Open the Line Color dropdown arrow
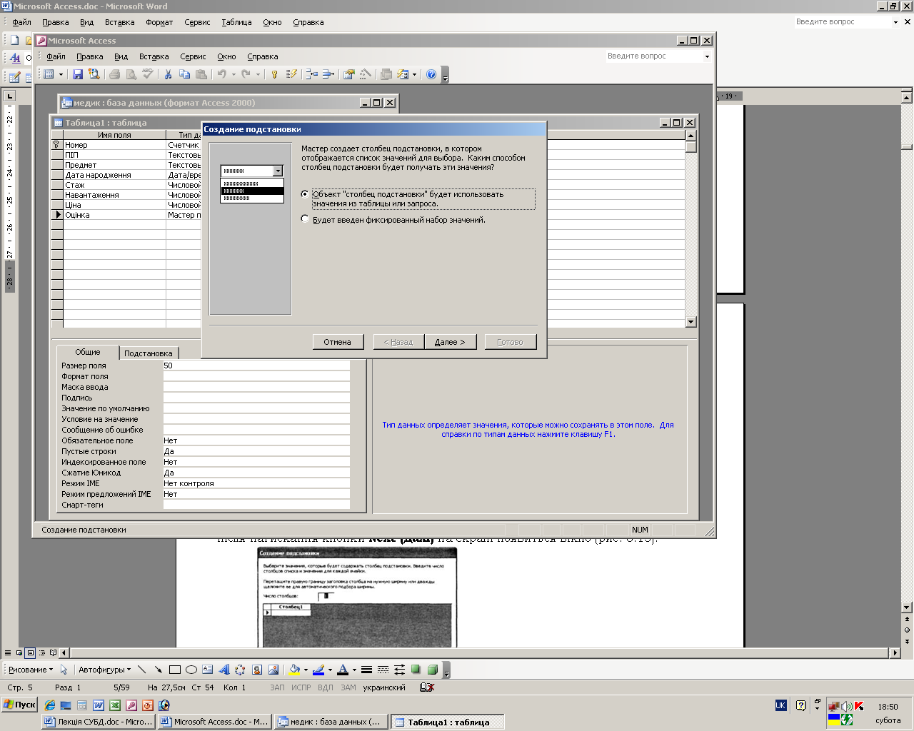914x731 pixels. (330, 670)
